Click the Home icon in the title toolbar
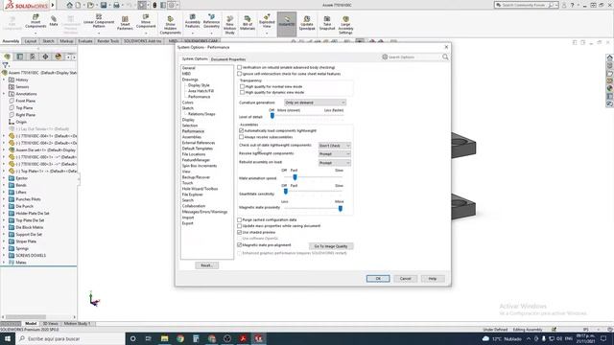This screenshot has width=614, height=345. pos(69,5)
